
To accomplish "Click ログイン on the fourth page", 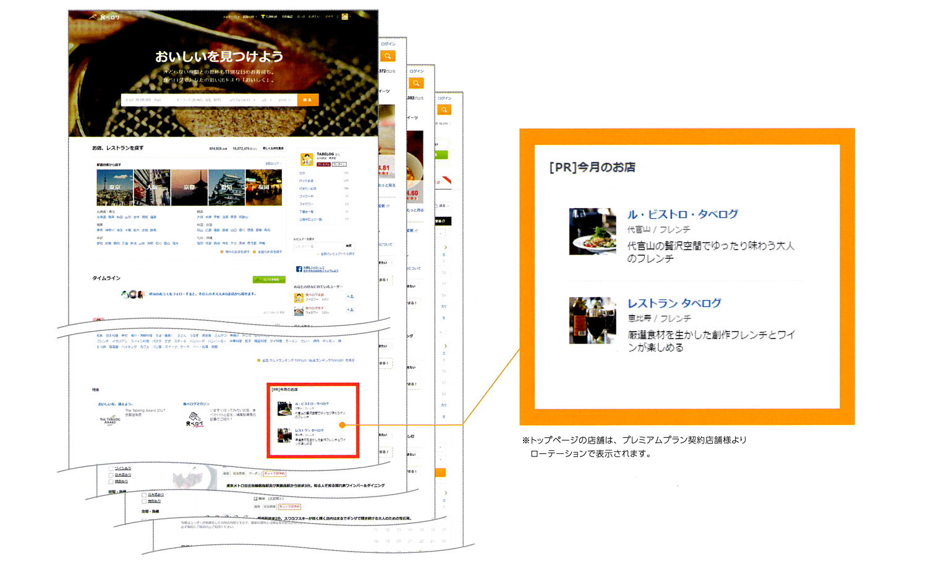I will pyautogui.click(x=444, y=98).
